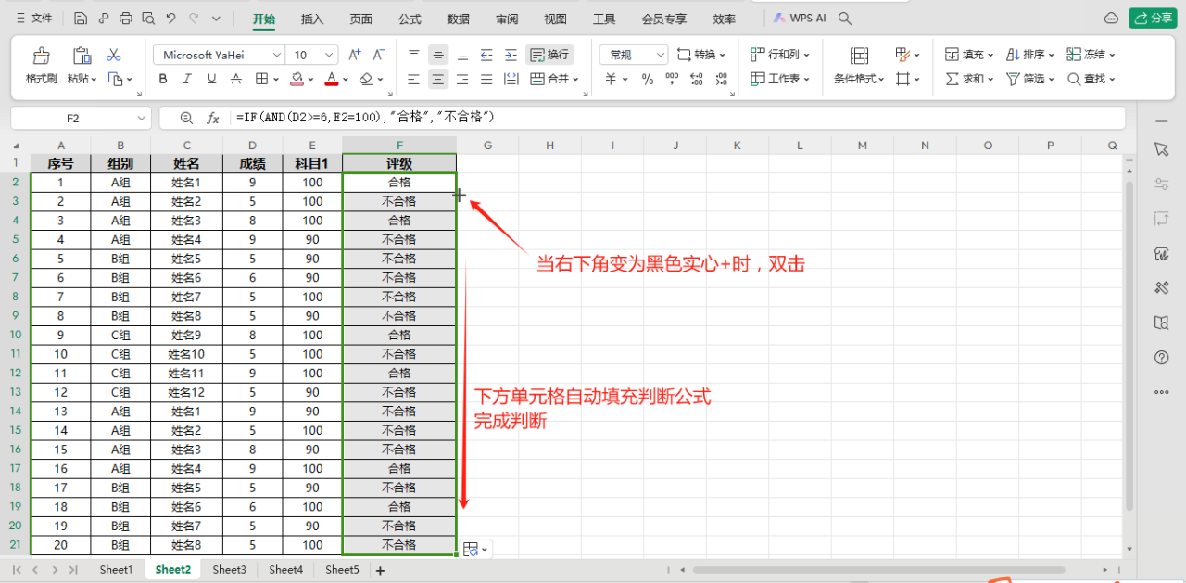Toggle top vertical alignment
The width and height of the screenshot is (1186, 583).
414,55
